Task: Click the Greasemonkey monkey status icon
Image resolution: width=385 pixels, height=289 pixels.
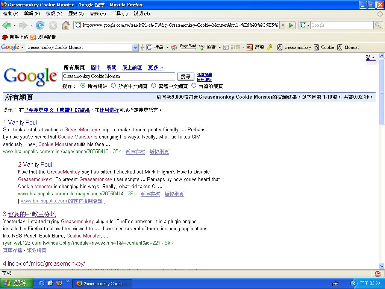Action: pyautogui.click(x=377, y=273)
